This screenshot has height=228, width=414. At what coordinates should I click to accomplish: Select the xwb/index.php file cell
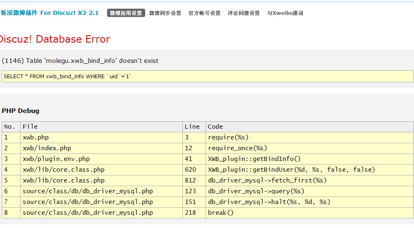(x=101, y=148)
